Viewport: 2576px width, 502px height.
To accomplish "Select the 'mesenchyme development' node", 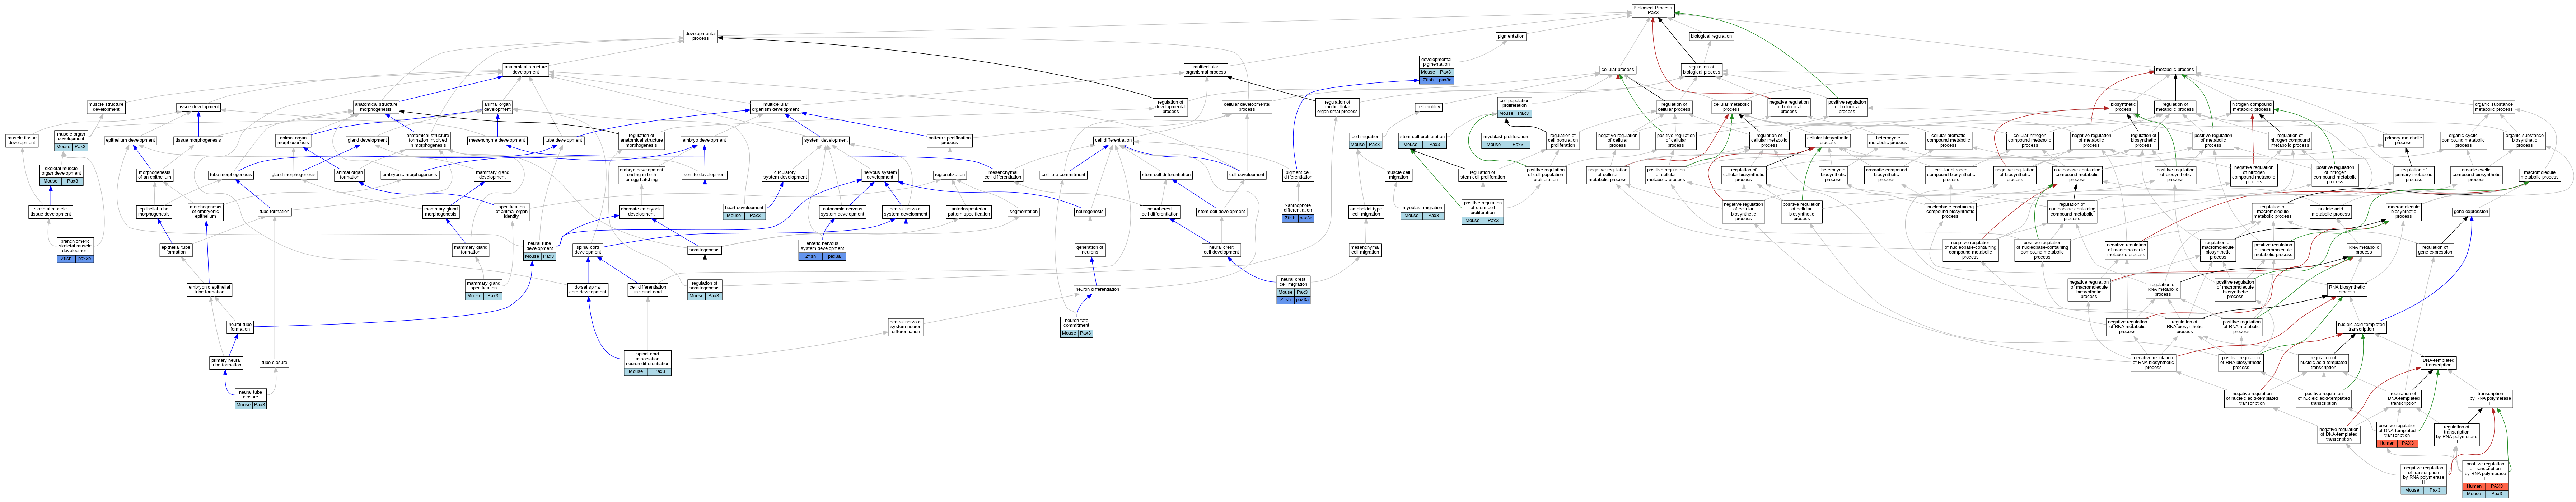I will [497, 140].
